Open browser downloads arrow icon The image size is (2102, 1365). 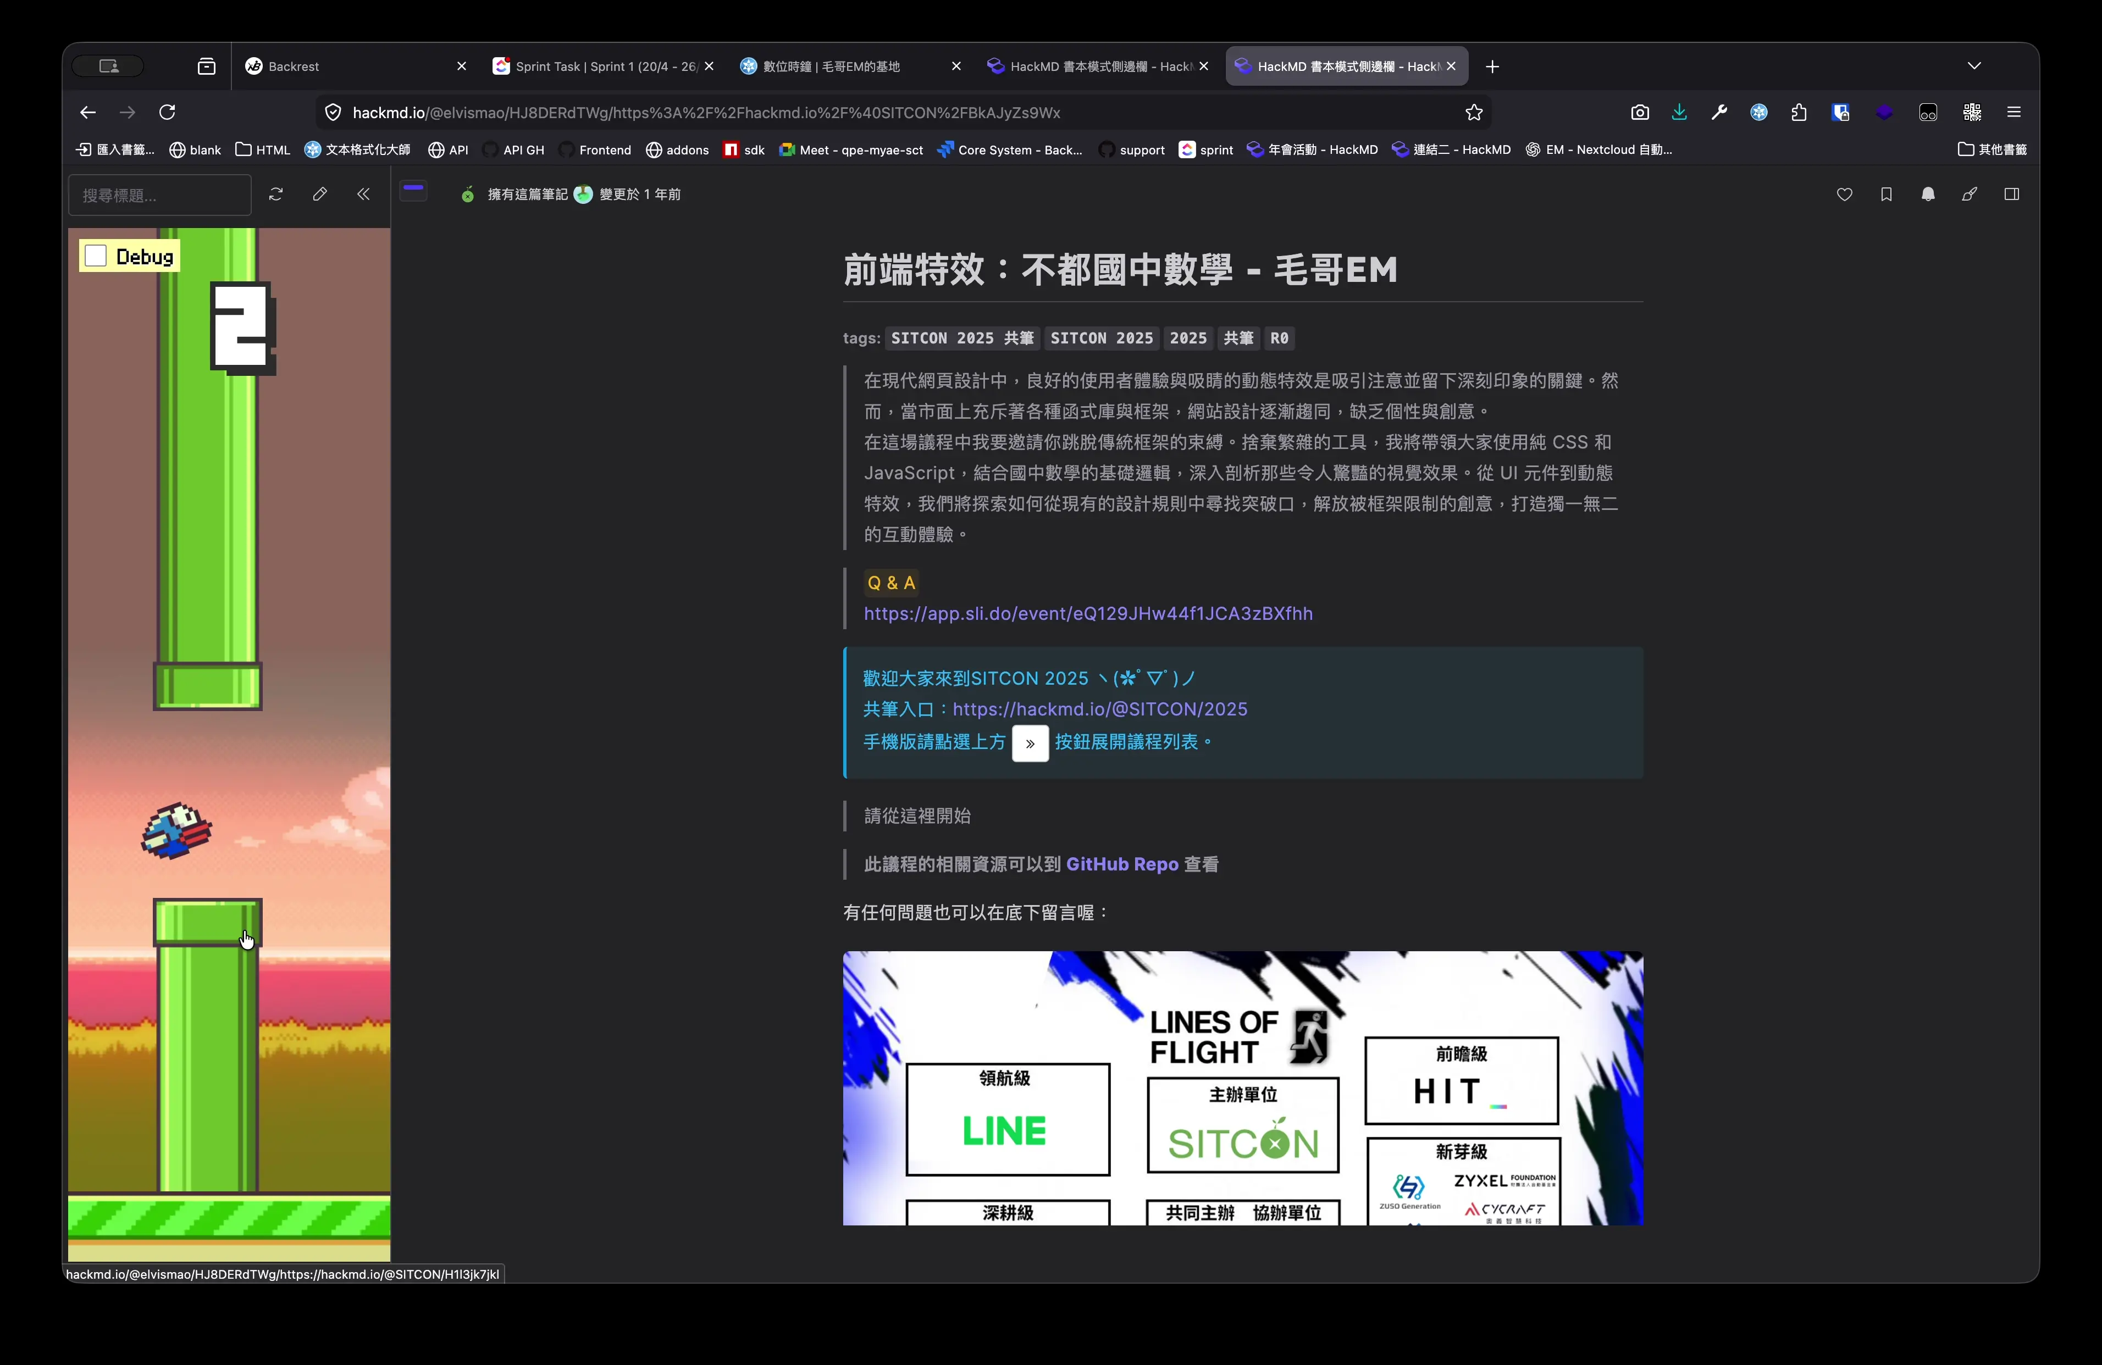point(1679,112)
